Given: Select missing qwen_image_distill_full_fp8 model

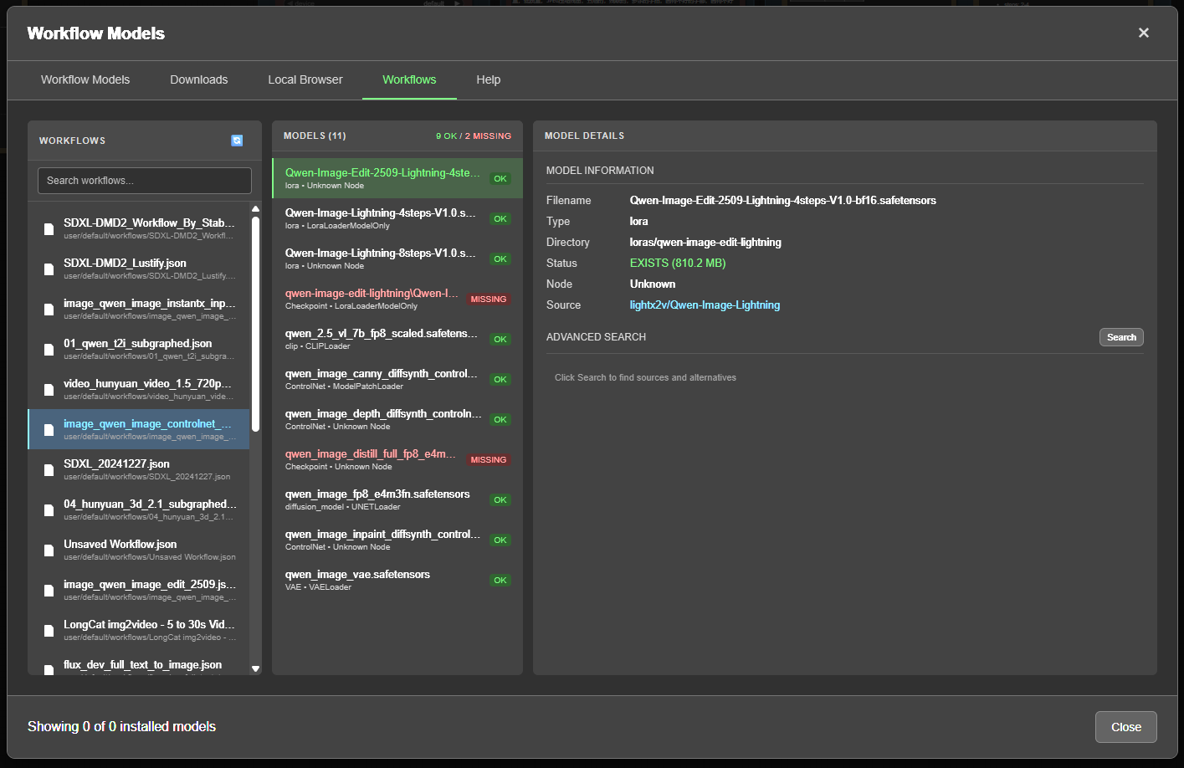Looking at the screenshot, I should (x=397, y=459).
